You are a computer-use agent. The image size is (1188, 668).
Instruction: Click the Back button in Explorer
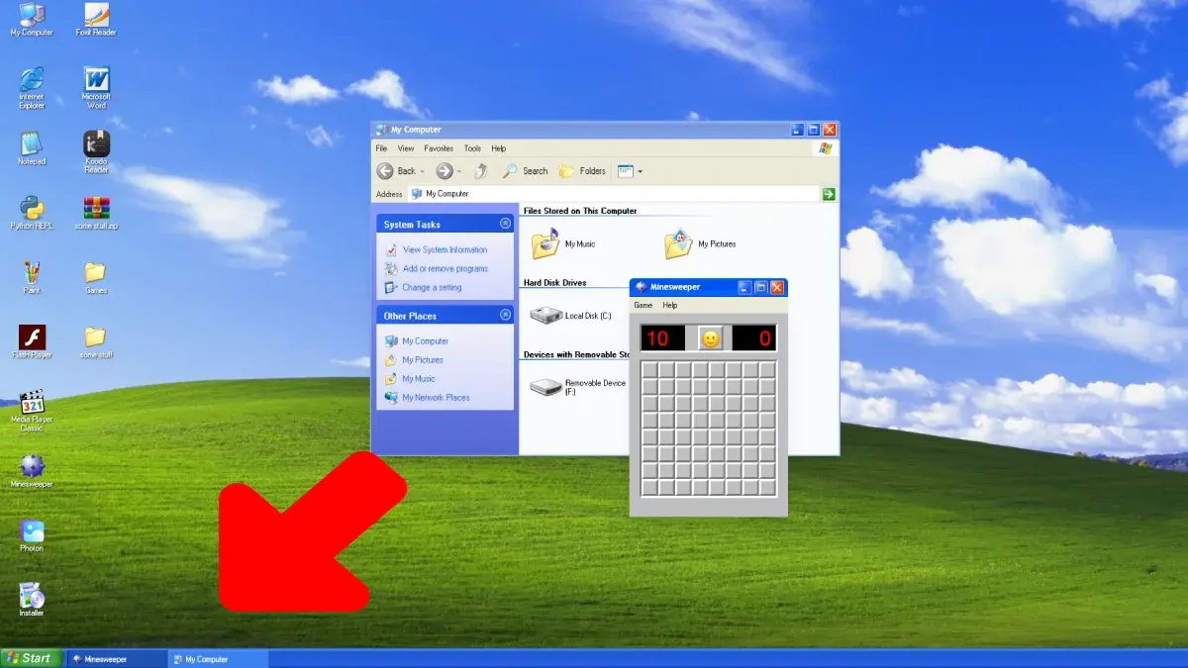pyautogui.click(x=396, y=171)
